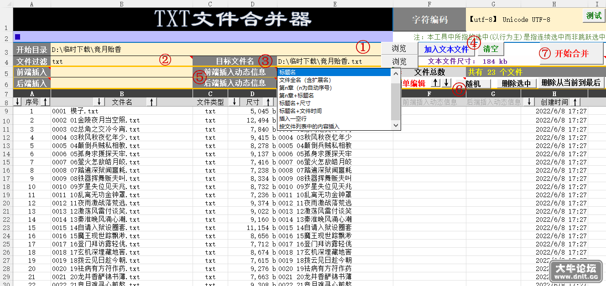Click the 文件过滤 field containing txt
Viewport: 606px width, 286px height.
pos(121,61)
